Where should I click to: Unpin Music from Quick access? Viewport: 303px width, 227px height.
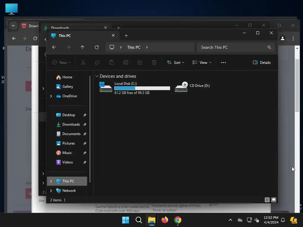85,153
